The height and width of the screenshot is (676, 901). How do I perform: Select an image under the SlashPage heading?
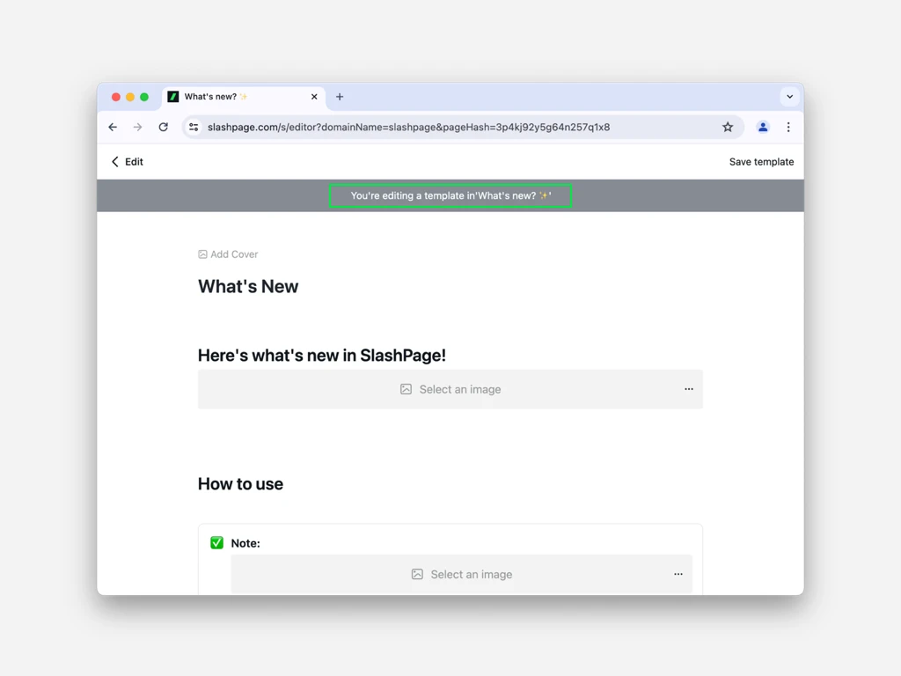(450, 389)
